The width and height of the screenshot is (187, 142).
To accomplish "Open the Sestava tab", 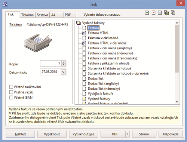I will tap(42, 15).
